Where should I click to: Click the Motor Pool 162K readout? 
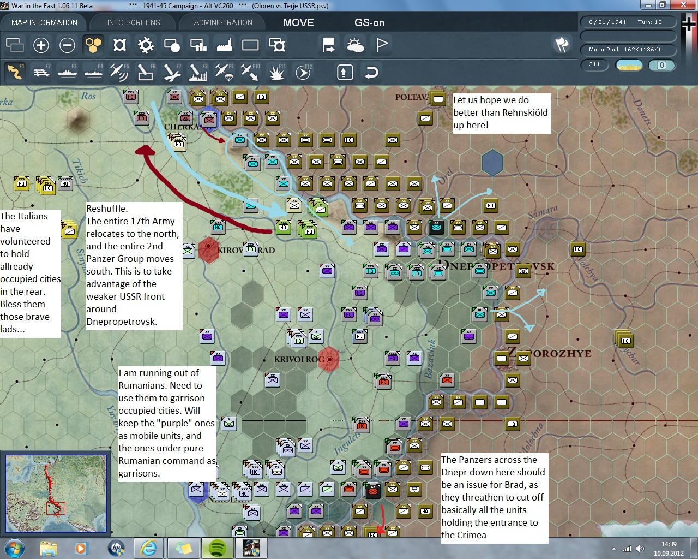pyautogui.click(x=627, y=50)
